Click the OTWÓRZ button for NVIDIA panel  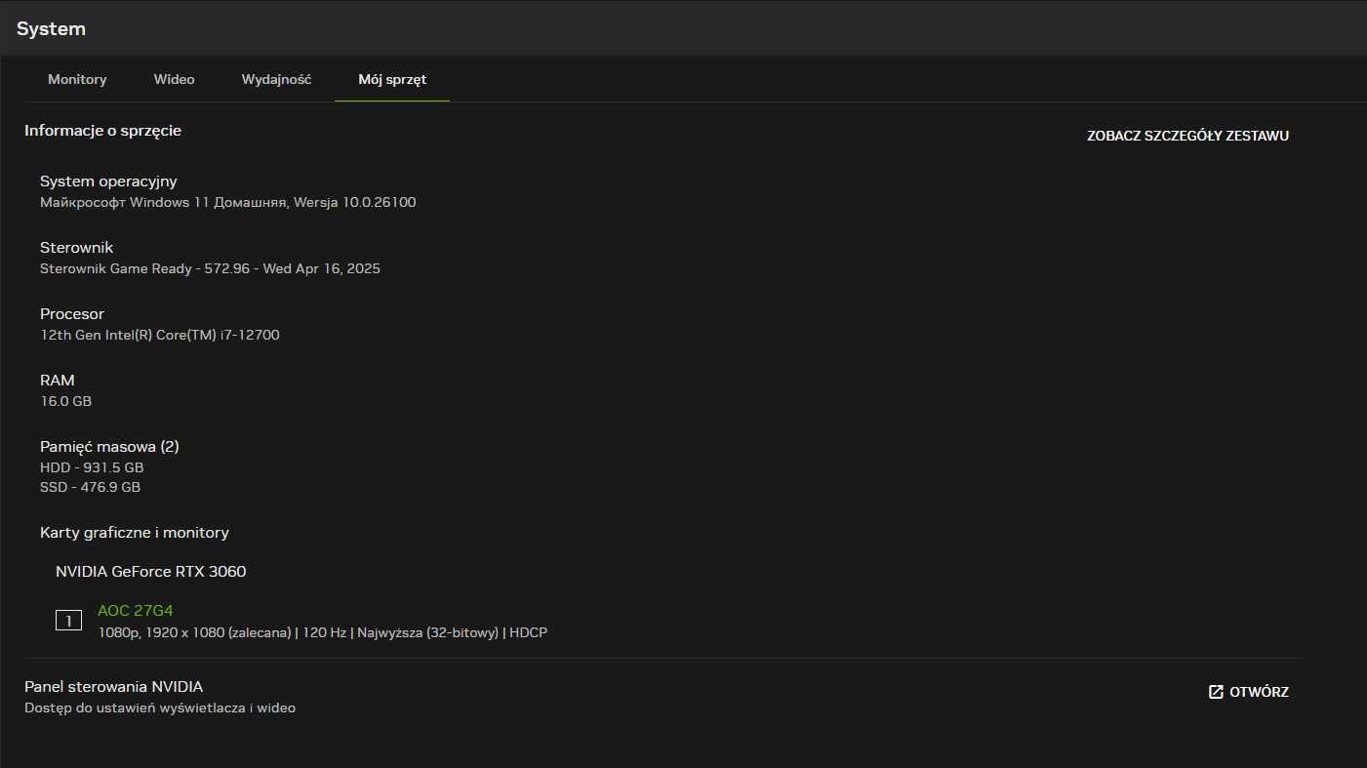coord(1248,692)
